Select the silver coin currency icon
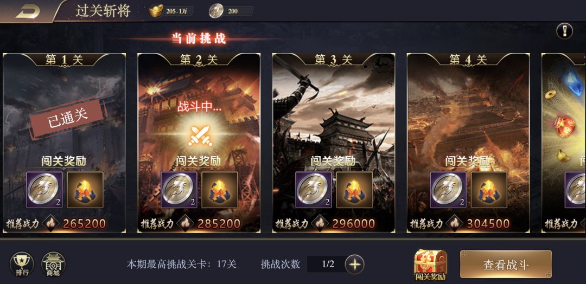586x284 pixels. 216,11
